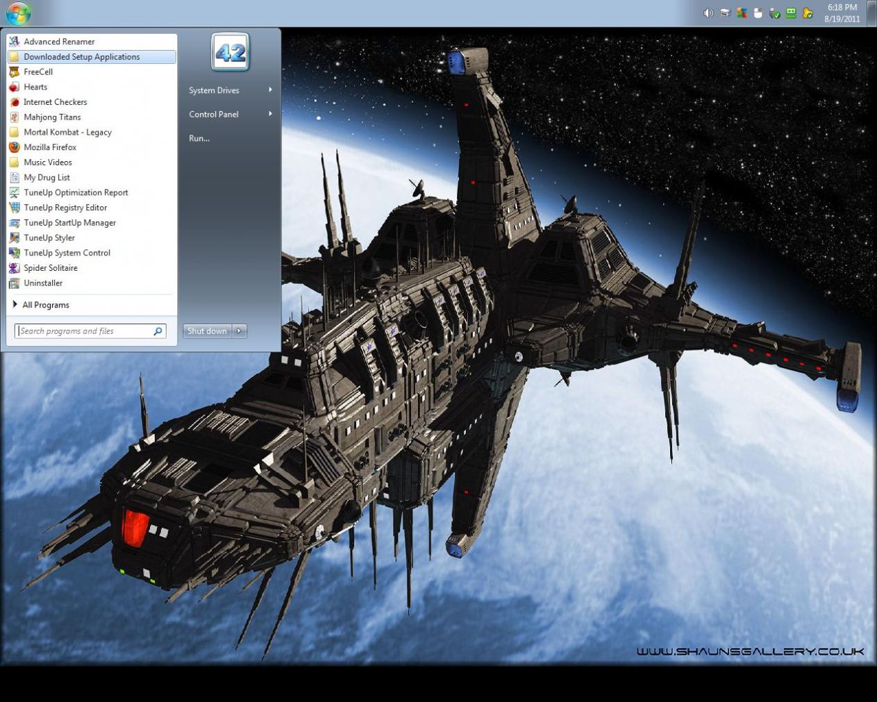Screen dimensions: 877x702
Task: Click the search magnifier icon
Action: (158, 331)
